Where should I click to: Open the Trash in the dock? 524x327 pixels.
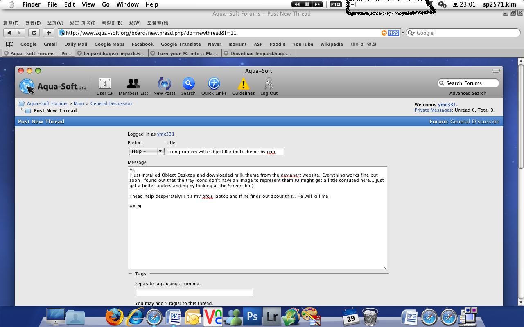tap(370, 317)
